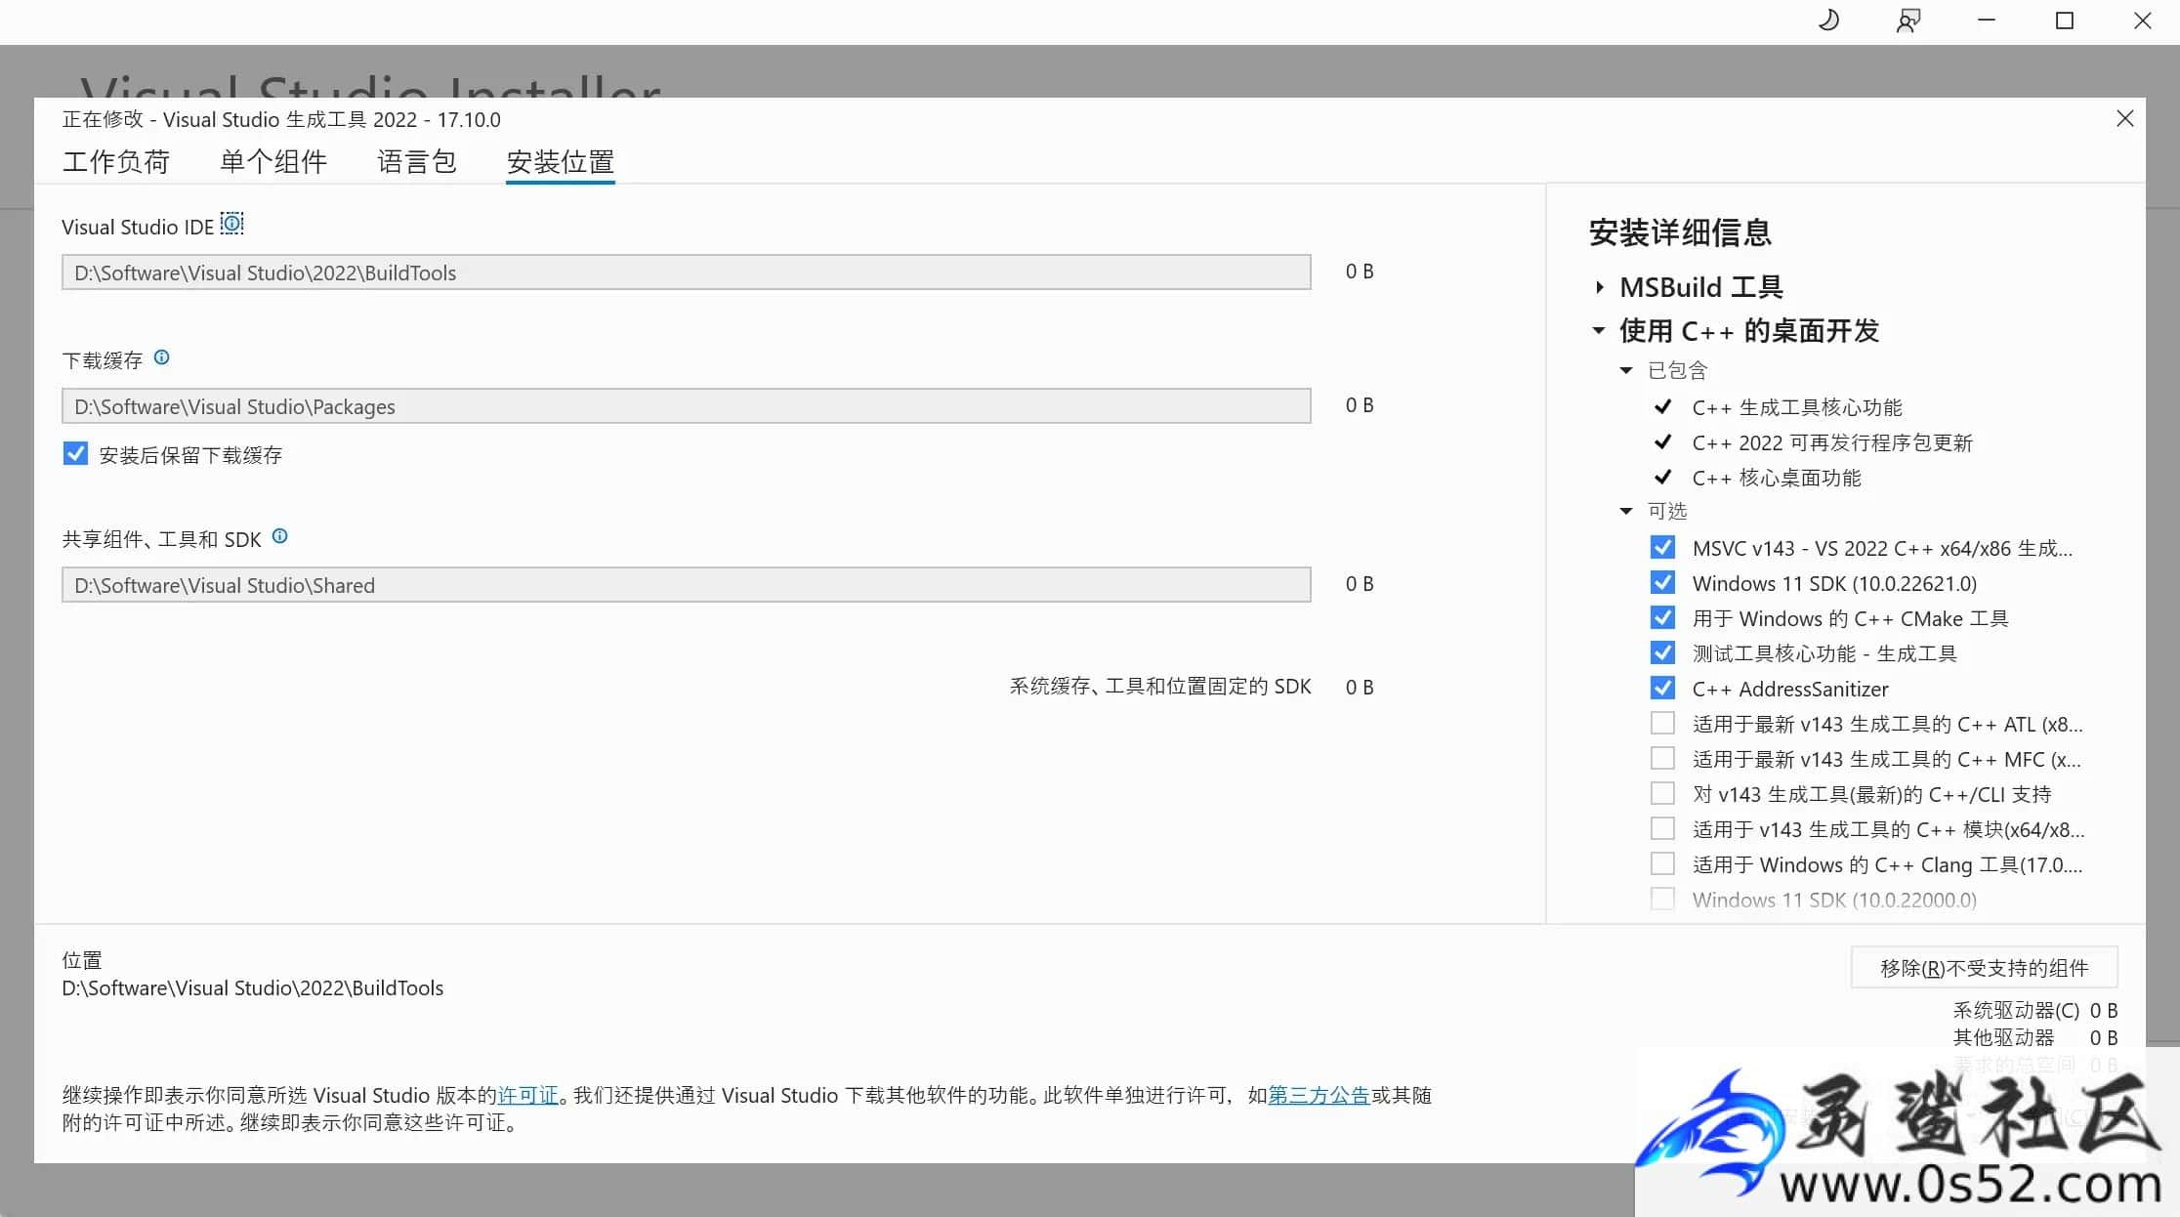Enable C++ 模块 for v143 build tools
The image size is (2180, 1217).
tap(1662, 828)
